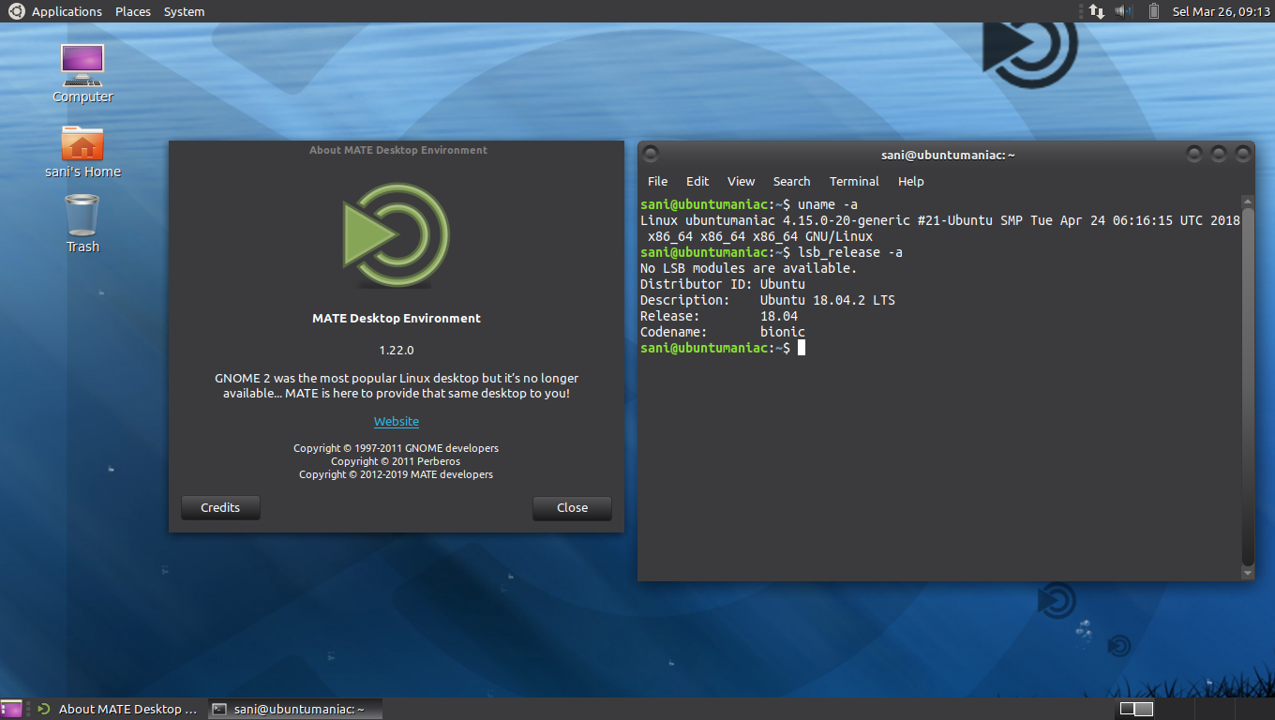
Task: Minimize the terminal window
Action: [1193, 154]
